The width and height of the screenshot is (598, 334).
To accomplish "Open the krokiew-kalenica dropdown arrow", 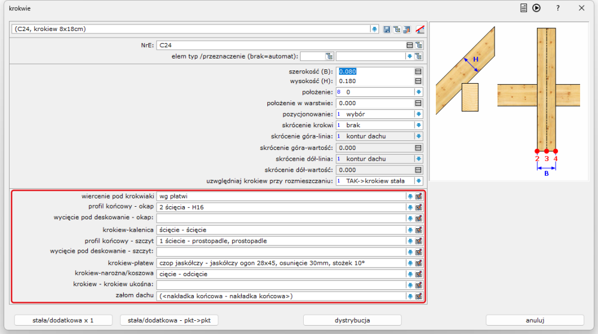I will click(x=410, y=229).
